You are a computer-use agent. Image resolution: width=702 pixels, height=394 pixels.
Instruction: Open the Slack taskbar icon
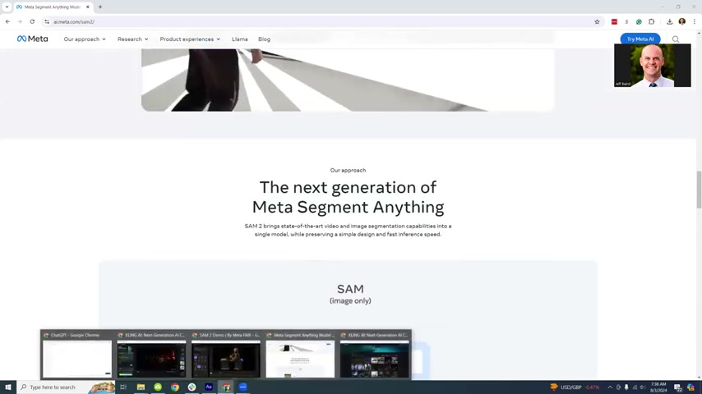[192, 387]
